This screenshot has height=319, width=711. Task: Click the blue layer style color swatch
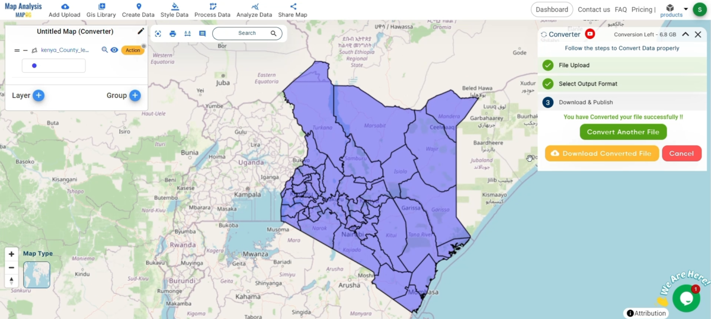point(34,66)
